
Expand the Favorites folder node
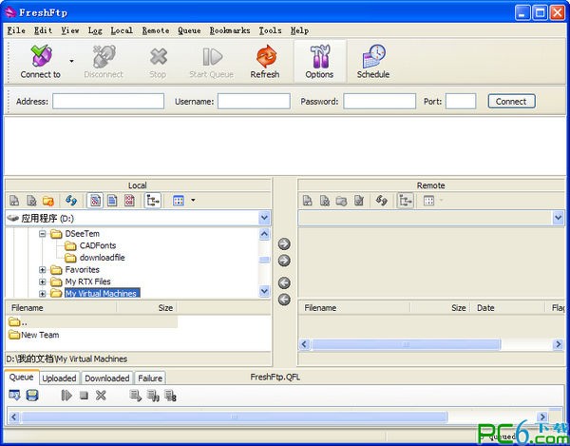(43, 270)
